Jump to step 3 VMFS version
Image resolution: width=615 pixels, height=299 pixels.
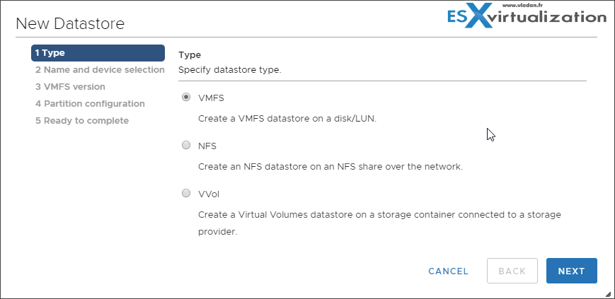(70, 87)
